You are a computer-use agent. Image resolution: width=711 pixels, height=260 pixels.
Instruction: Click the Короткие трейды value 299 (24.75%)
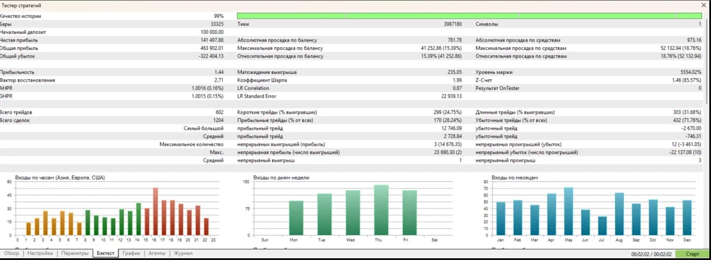pos(447,112)
